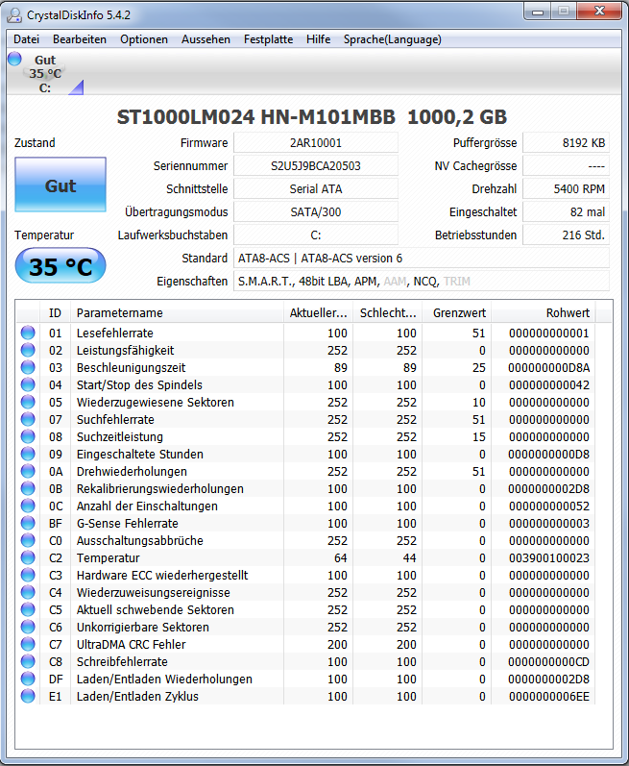Click status orb for Leistungsfähigkeit row

click(28, 350)
